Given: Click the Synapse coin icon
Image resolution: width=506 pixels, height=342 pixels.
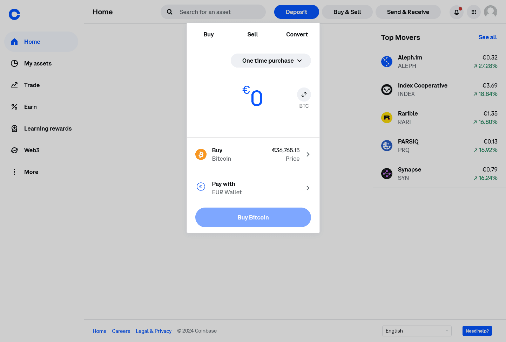Looking at the screenshot, I should pyautogui.click(x=387, y=174).
